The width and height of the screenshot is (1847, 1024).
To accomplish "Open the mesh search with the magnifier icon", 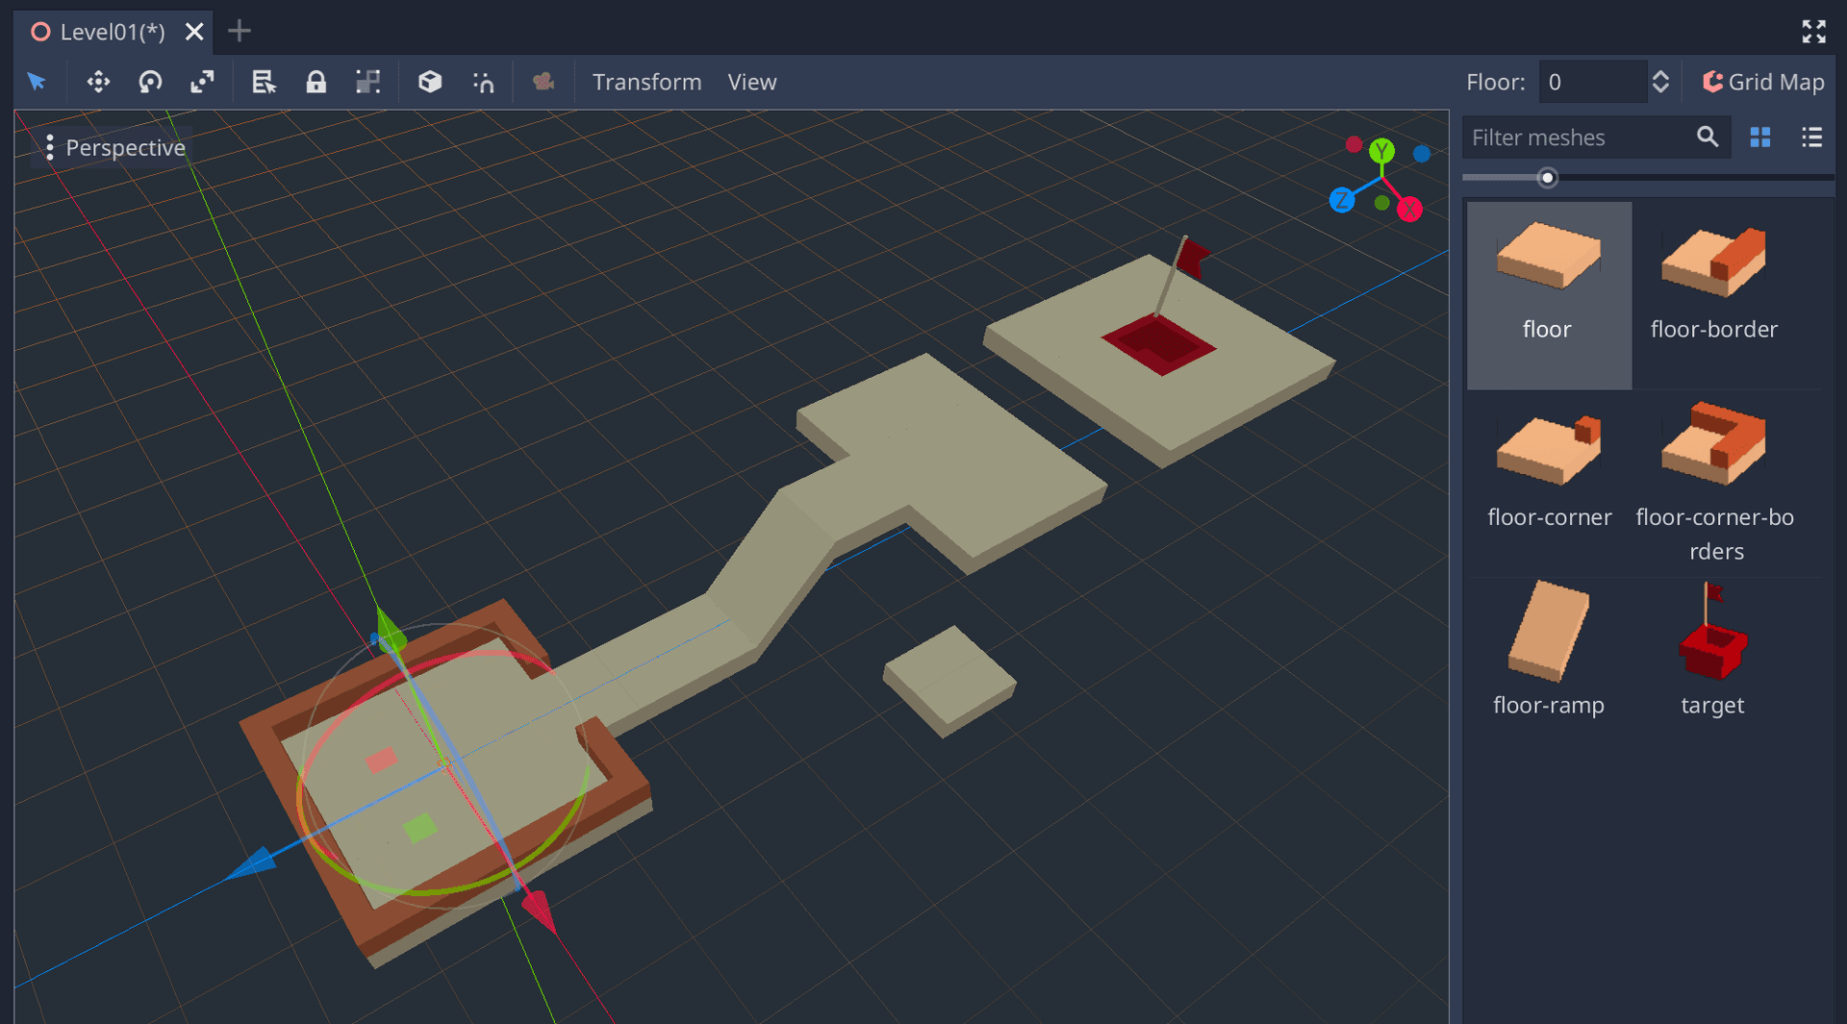I will pyautogui.click(x=1708, y=137).
